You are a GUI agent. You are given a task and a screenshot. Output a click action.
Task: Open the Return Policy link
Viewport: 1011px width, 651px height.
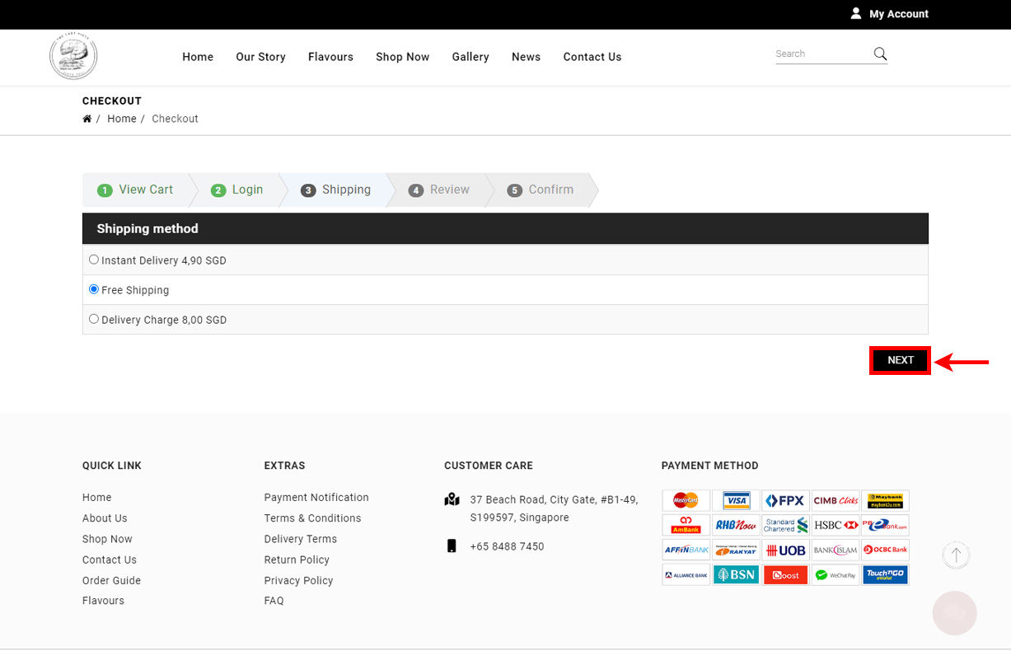point(297,560)
